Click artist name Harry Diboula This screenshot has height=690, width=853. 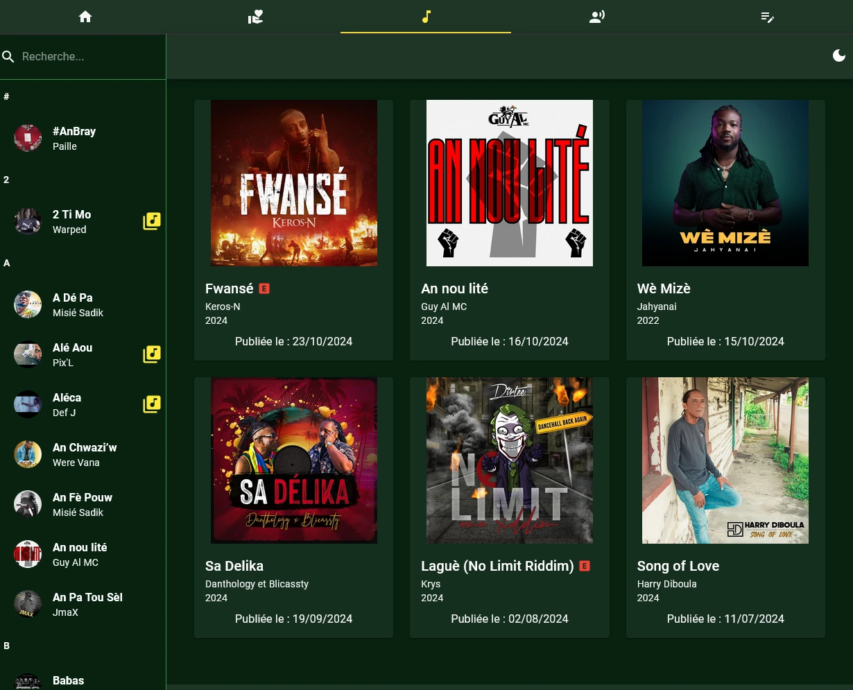pos(667,584)
